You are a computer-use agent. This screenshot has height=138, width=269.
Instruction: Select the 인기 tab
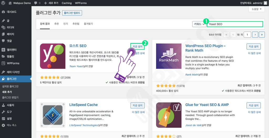65,24
